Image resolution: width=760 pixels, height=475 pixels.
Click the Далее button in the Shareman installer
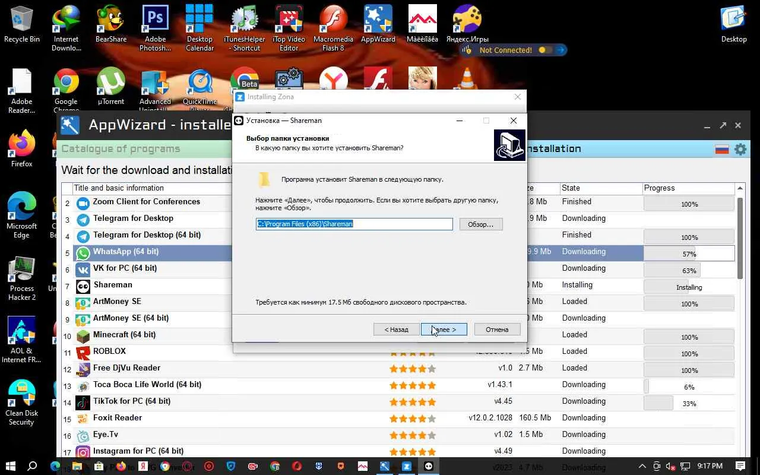[x=444, y=330]
